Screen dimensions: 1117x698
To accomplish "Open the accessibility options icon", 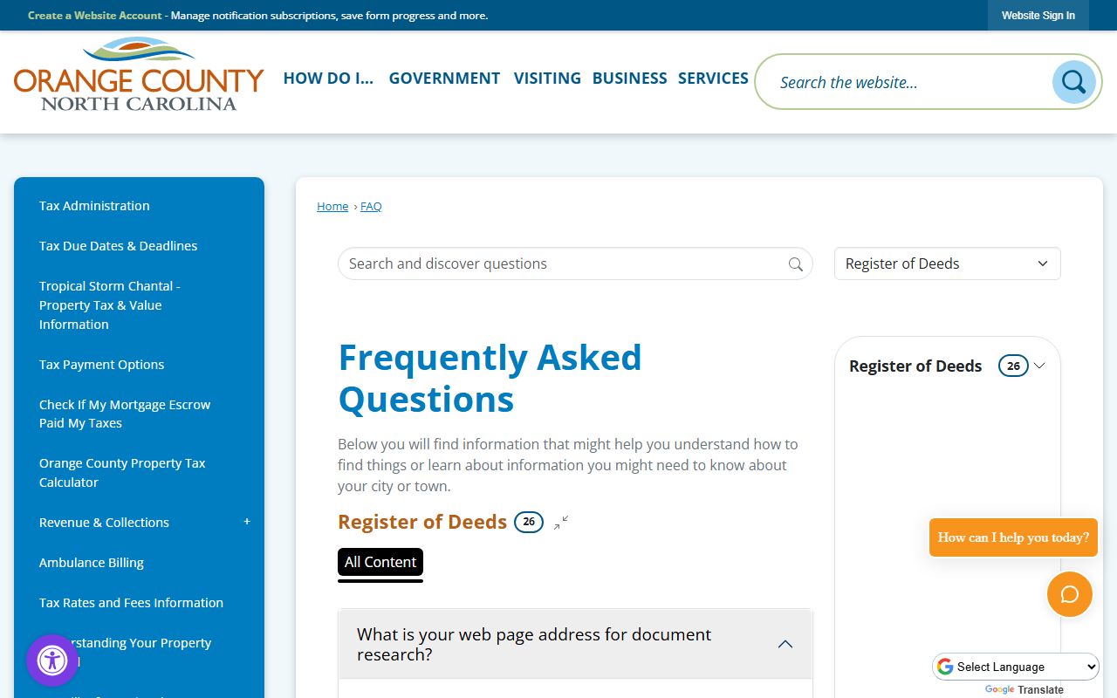I will [x=52, y=660].
